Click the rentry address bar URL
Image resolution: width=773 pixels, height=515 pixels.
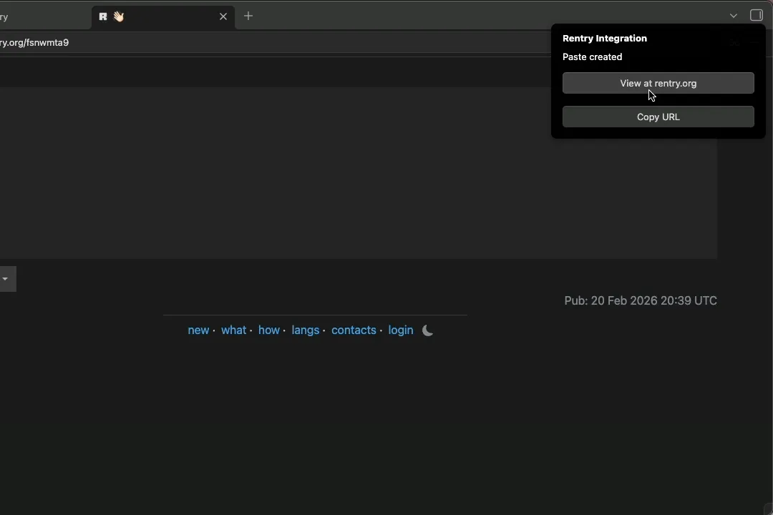(x=34, y=42)
